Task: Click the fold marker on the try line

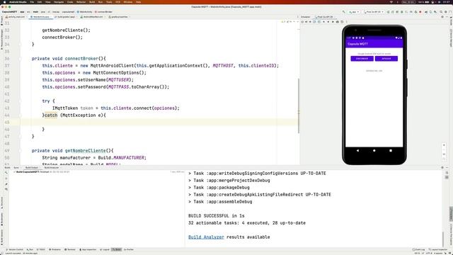Action: pos(21,101)
